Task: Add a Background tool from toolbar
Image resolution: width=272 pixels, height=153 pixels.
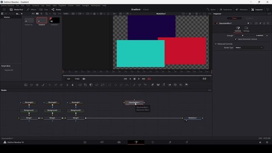Action: pyautogui.click(x=26, y=85)
